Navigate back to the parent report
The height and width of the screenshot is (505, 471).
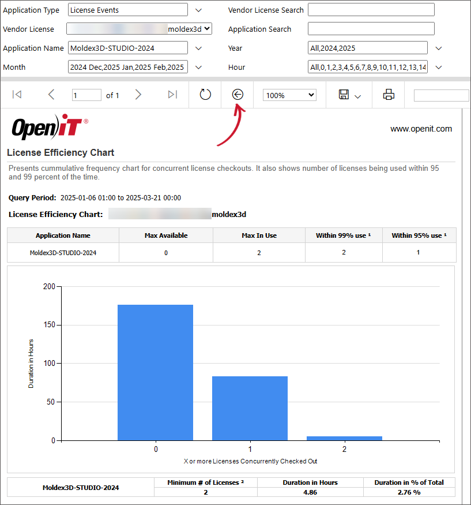pos(237,94)
